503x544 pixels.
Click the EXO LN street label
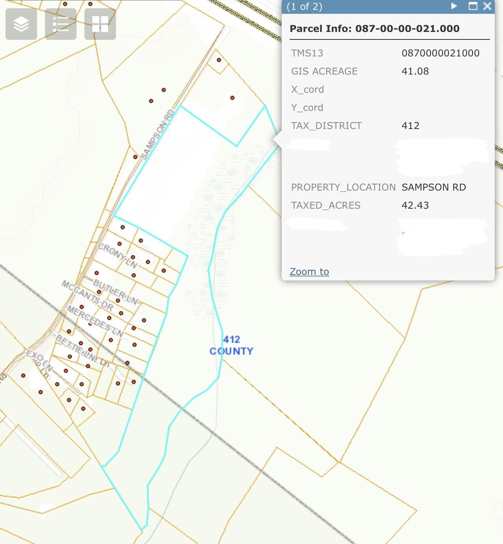point(39,360)
